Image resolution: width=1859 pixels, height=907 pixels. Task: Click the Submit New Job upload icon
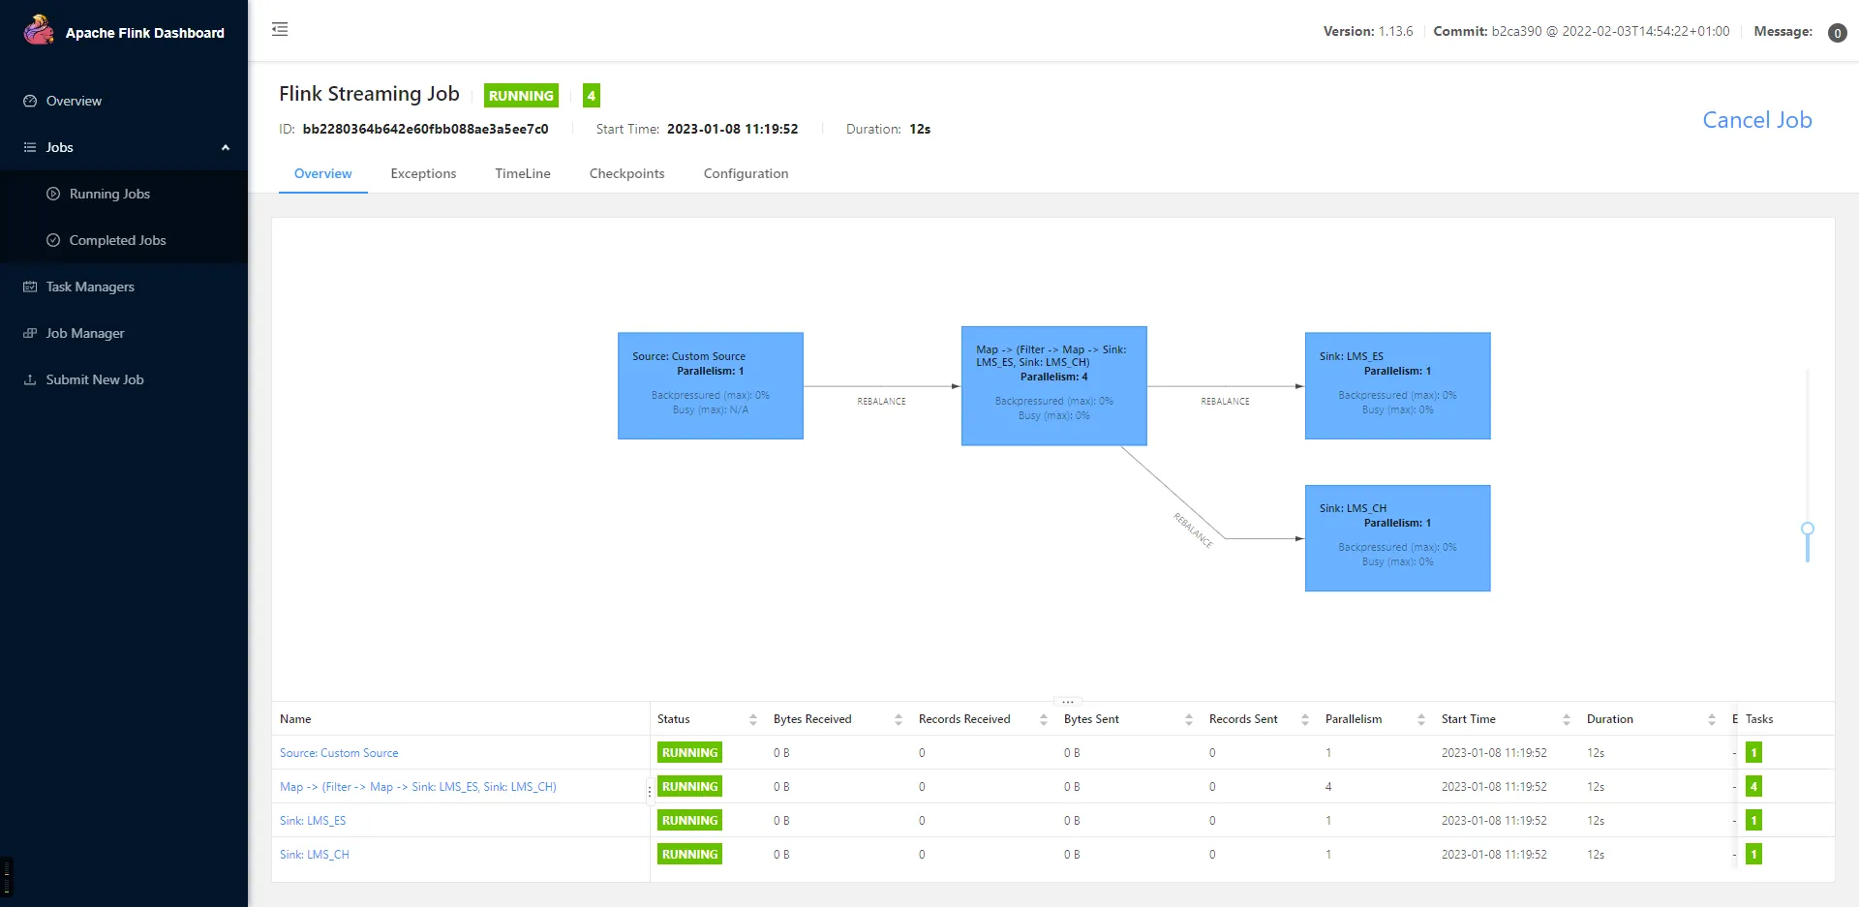tap(30, 379)
